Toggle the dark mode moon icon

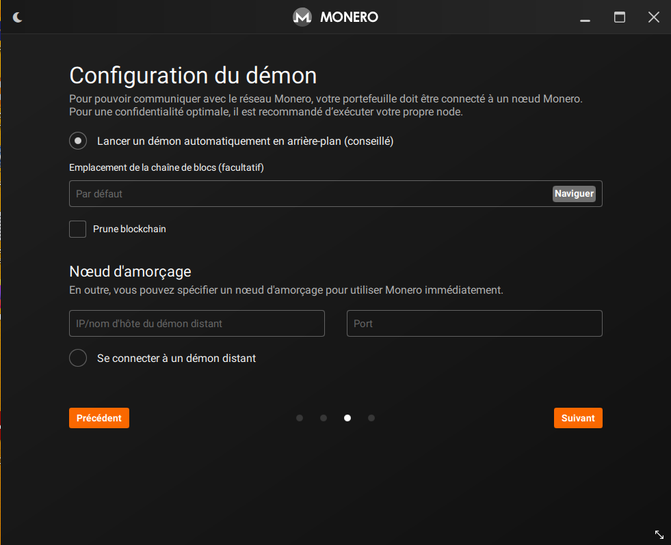(x=18, y=17)
